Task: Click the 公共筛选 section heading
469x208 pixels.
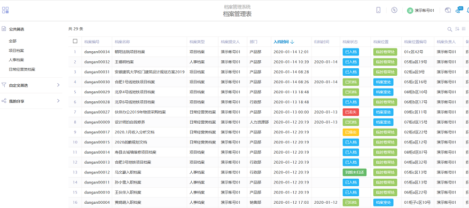Action: click(x=17, y=29)
